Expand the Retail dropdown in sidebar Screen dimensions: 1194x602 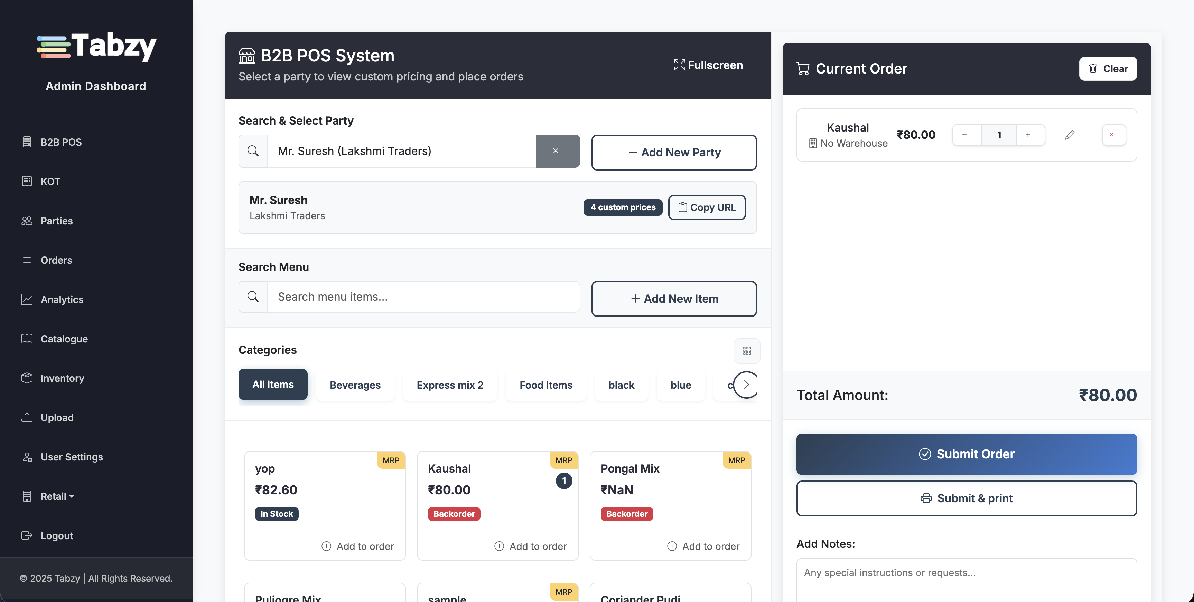click(x=57, y=496)
